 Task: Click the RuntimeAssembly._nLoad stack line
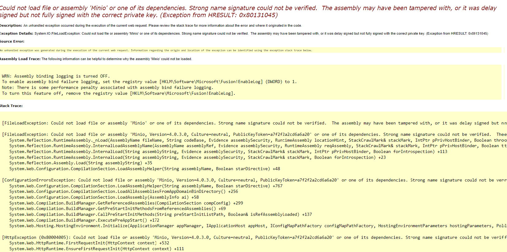coord(258,140)
